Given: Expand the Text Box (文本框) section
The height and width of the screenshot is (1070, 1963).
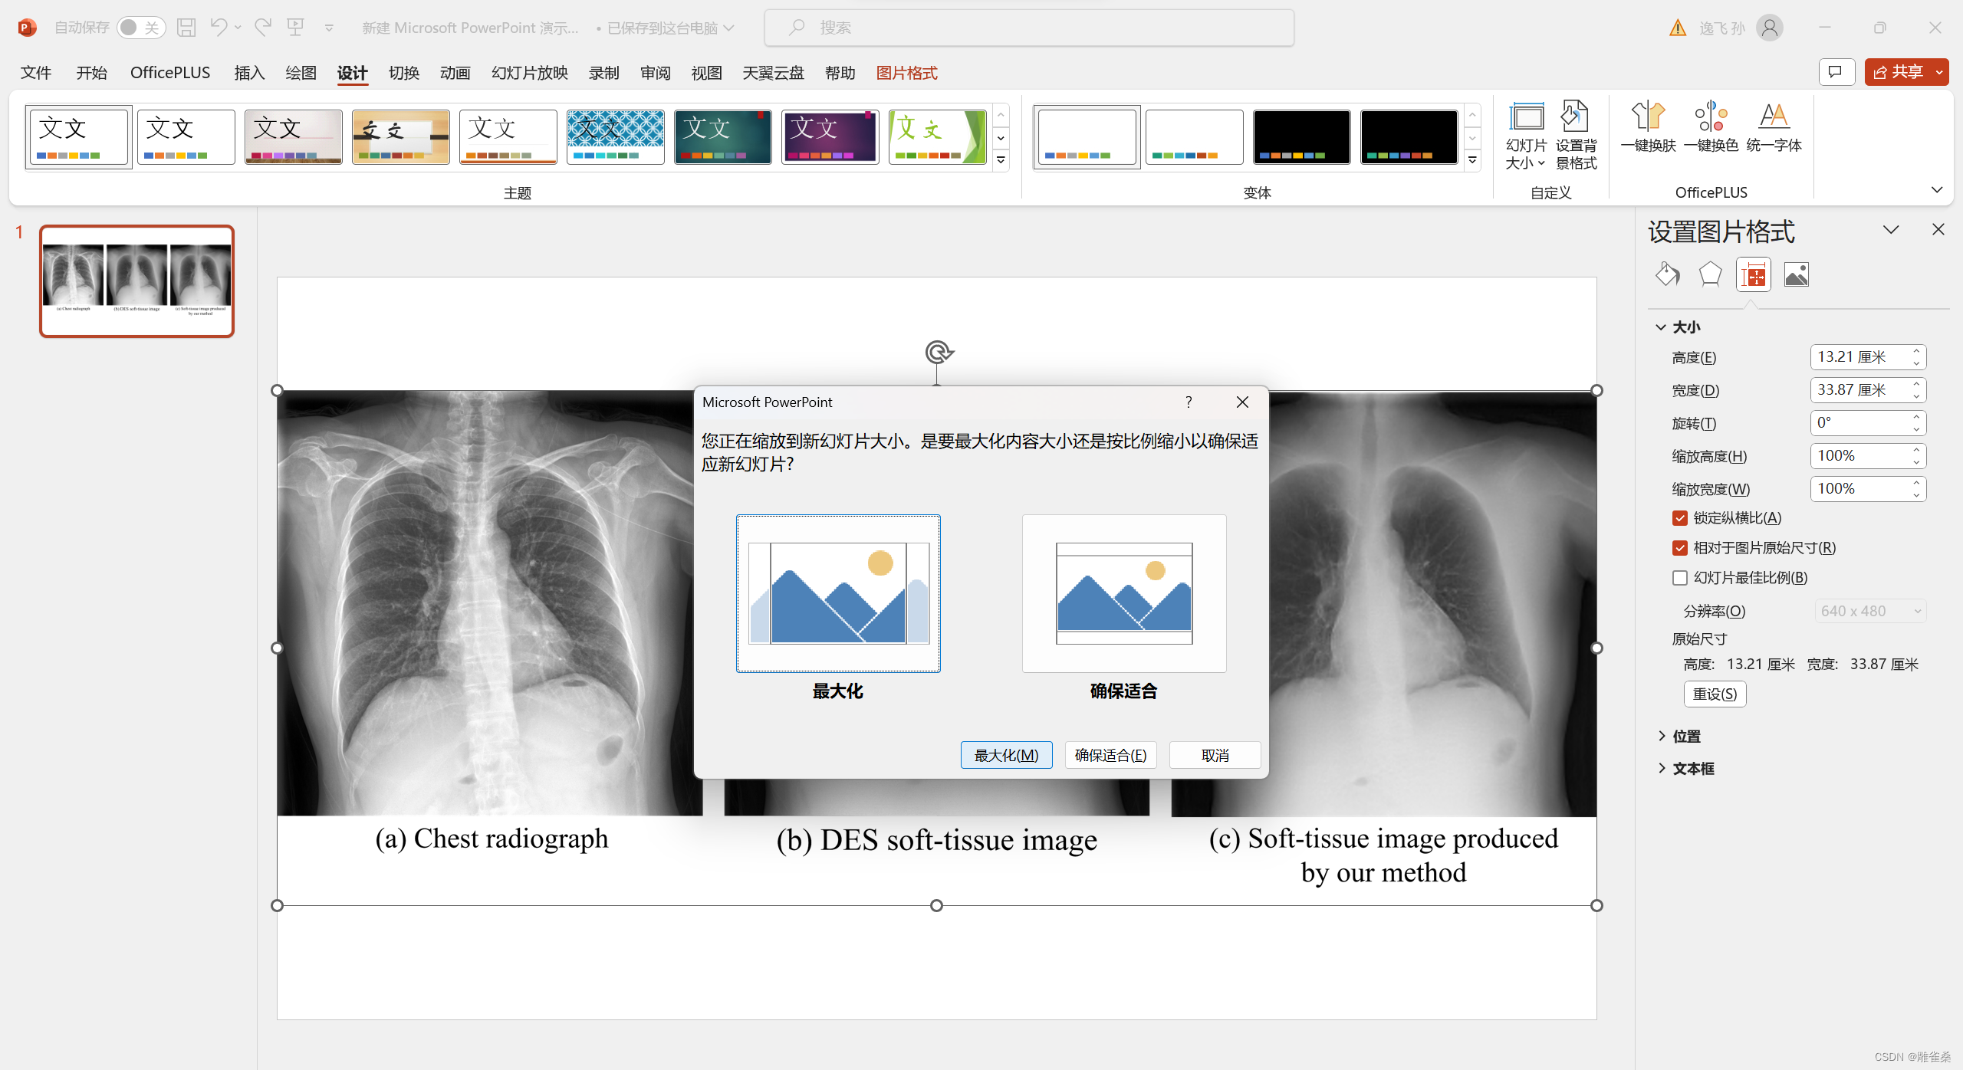Looking at the screenshot, I should tap(1692, 769).
